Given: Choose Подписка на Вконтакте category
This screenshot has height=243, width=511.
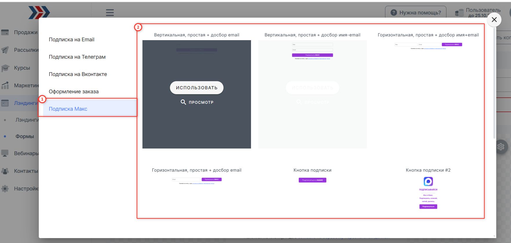Looking at the screenshot, I should point(78,74).
